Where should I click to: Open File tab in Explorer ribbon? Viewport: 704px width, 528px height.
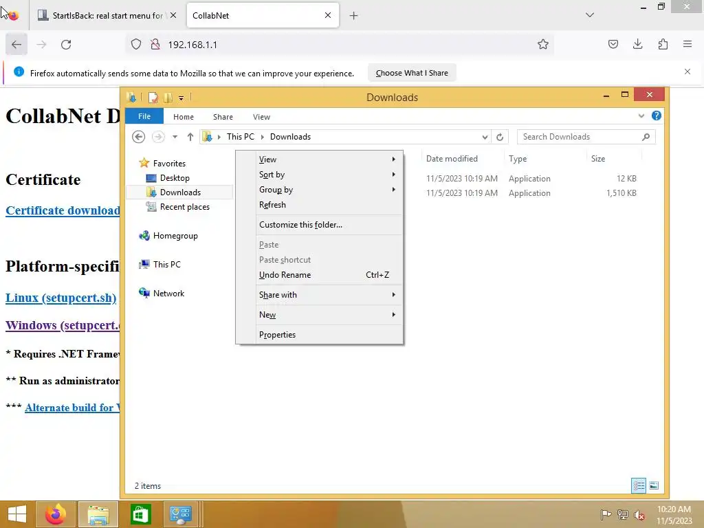(144, 116)
